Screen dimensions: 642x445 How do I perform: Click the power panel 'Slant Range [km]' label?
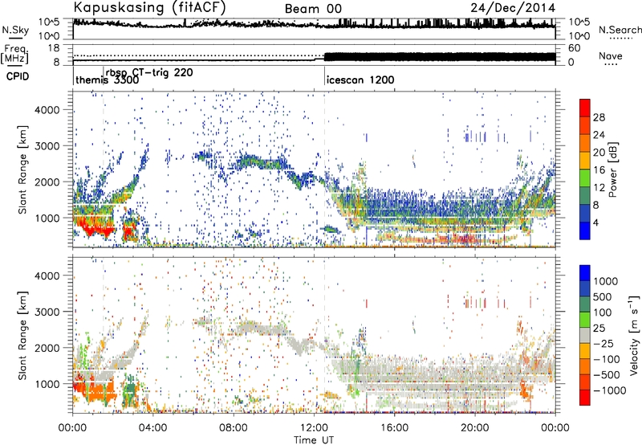[x=22, y=169]
